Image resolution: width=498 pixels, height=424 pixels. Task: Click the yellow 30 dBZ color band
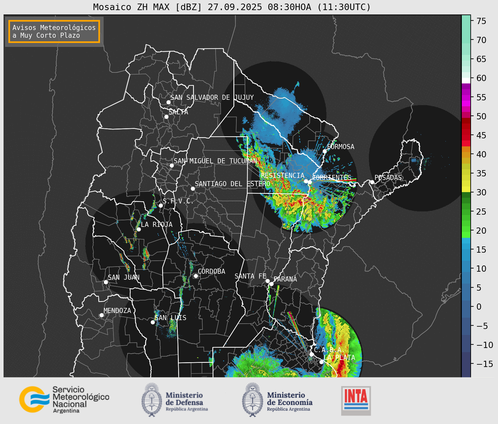pyautogui.click(x=466, y=189)
